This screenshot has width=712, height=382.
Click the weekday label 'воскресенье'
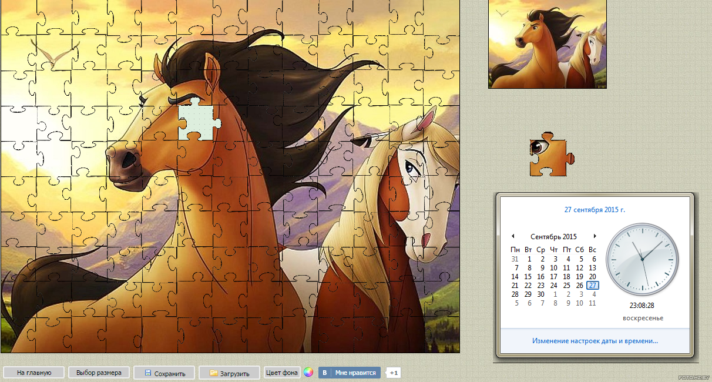click(643, 318)
